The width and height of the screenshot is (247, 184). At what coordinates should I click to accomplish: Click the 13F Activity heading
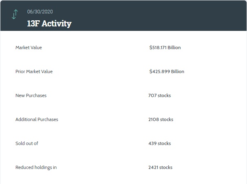coord(49,23)
